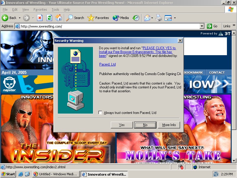Click the Powered by 3T logo
Image resolution: width=237 pixels, height=178 pixels.
[x=215, y=34]
